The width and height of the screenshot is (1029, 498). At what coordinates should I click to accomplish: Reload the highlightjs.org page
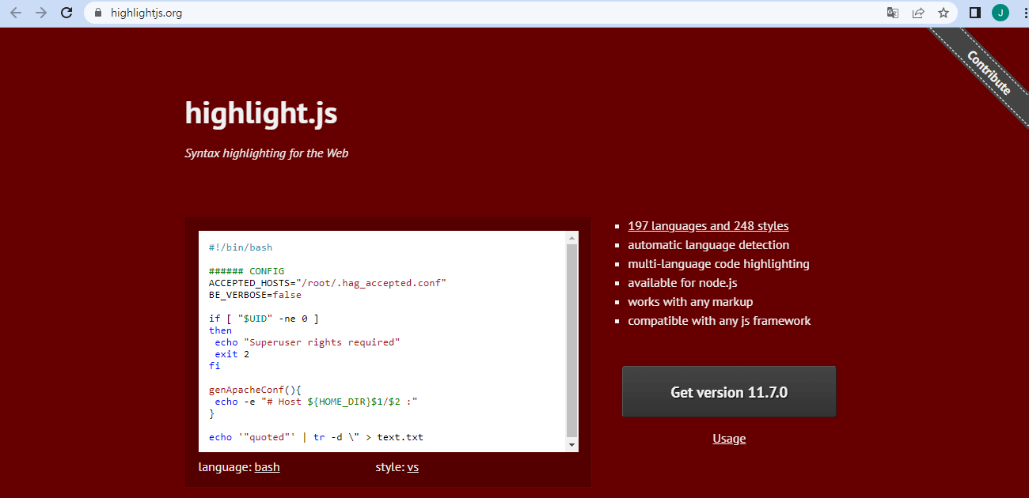[x=66, y=13]
